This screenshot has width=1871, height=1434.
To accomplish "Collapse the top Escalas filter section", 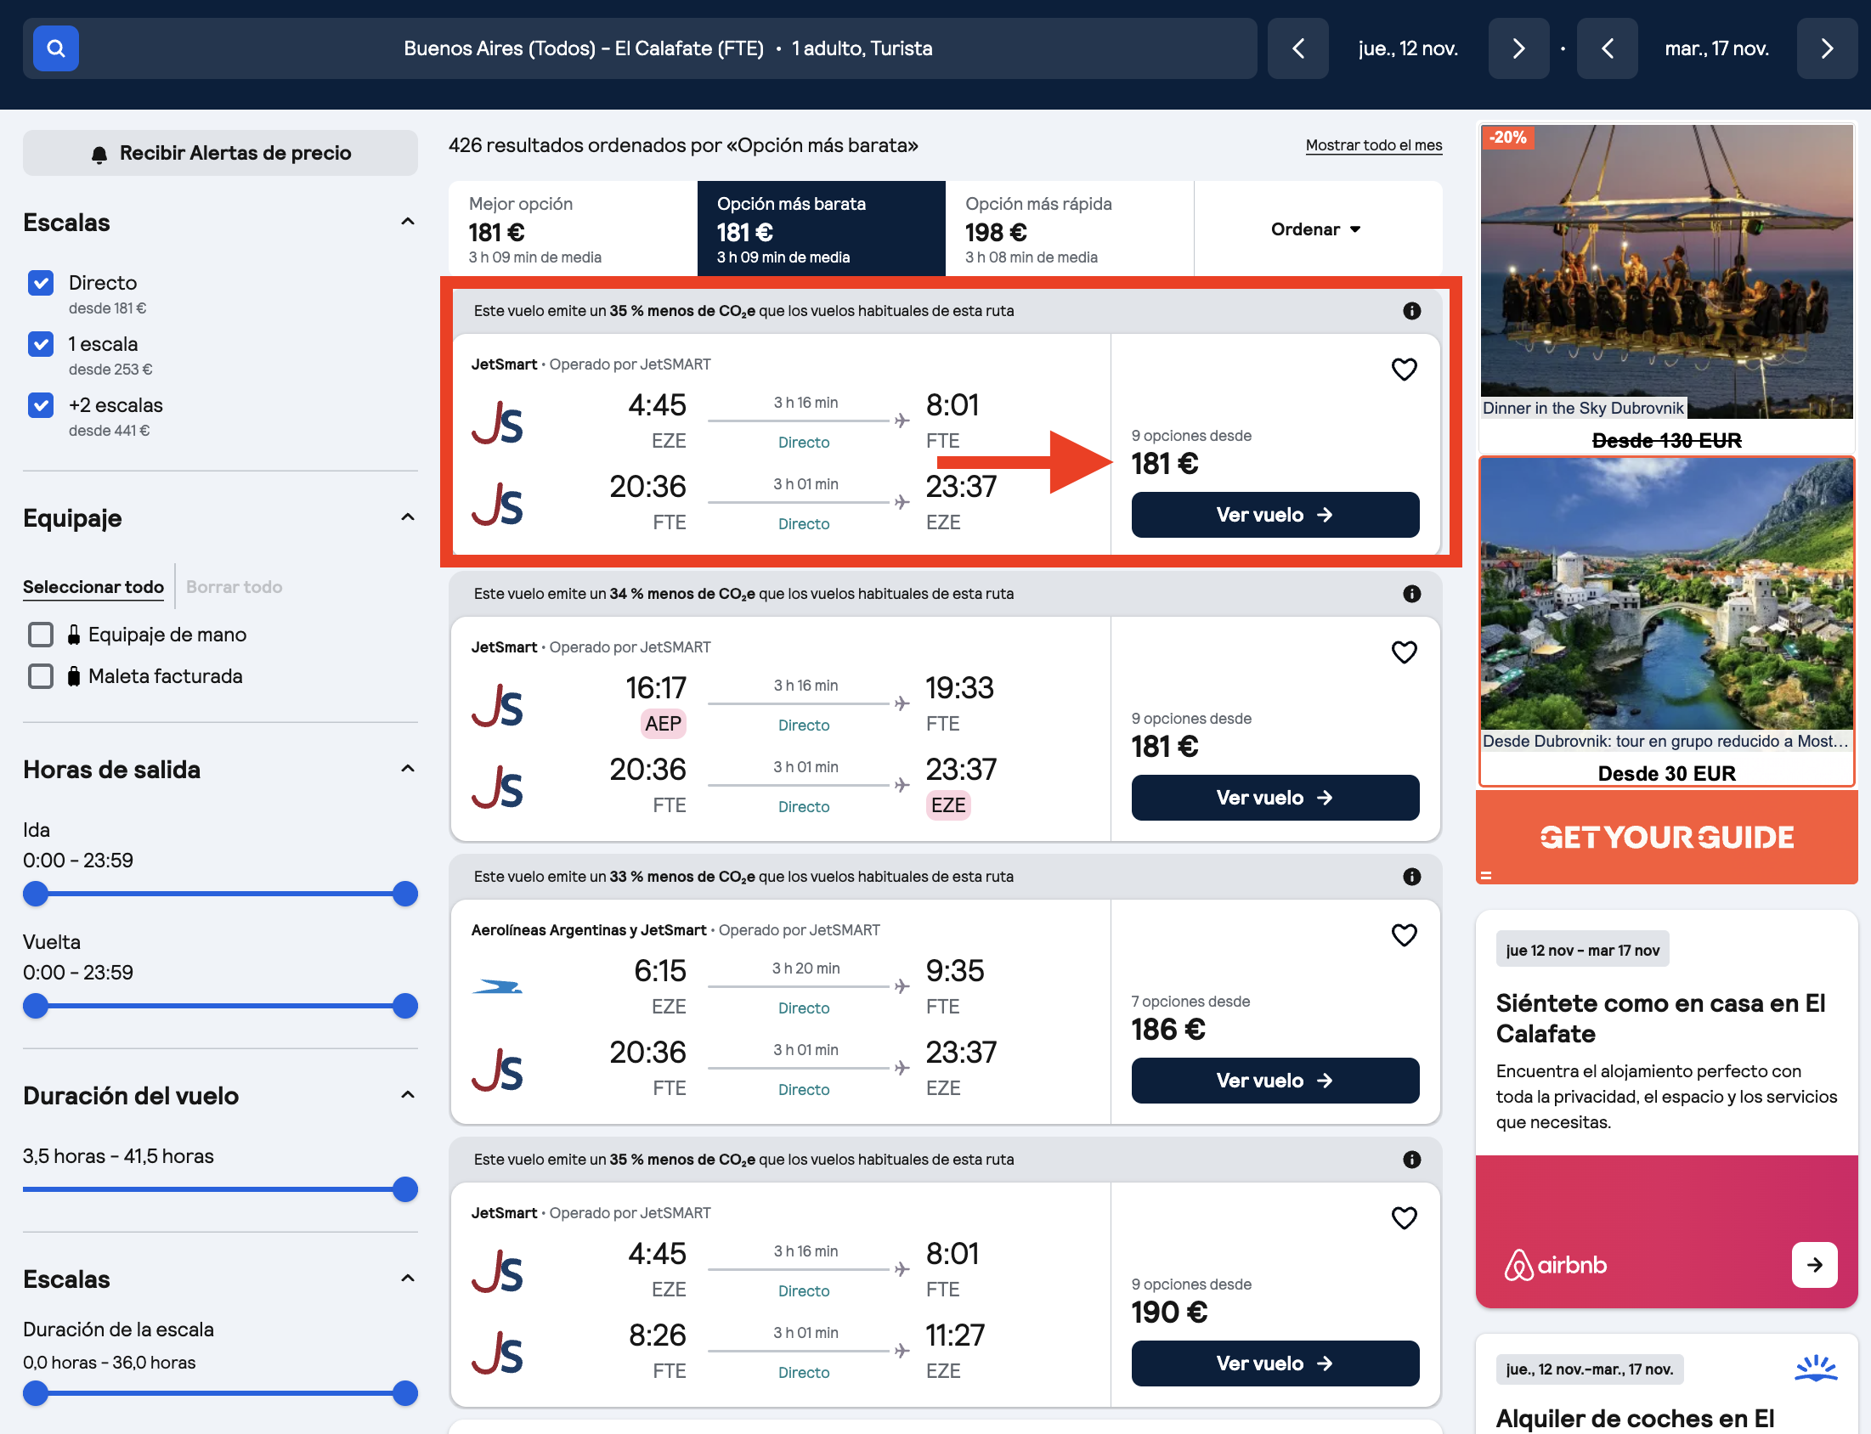I will pyautogui.click(x=408, y=222).
